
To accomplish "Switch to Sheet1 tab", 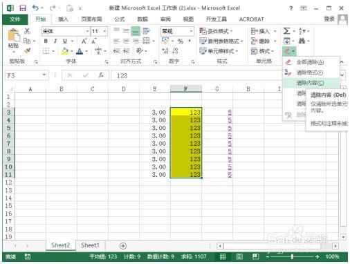I will [x=90, y=245].
